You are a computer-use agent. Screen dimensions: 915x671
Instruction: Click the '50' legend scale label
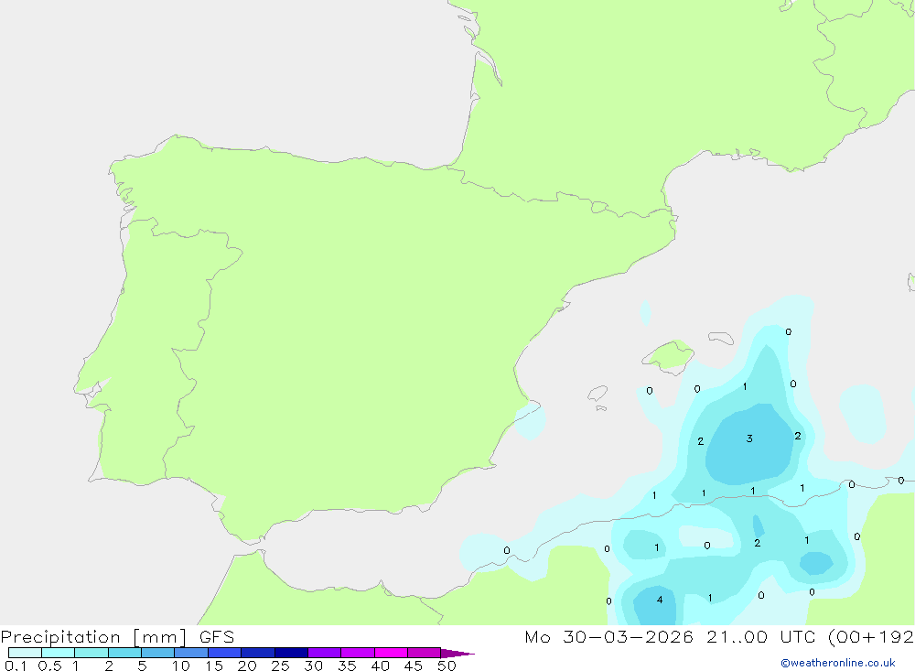(447, 666)
